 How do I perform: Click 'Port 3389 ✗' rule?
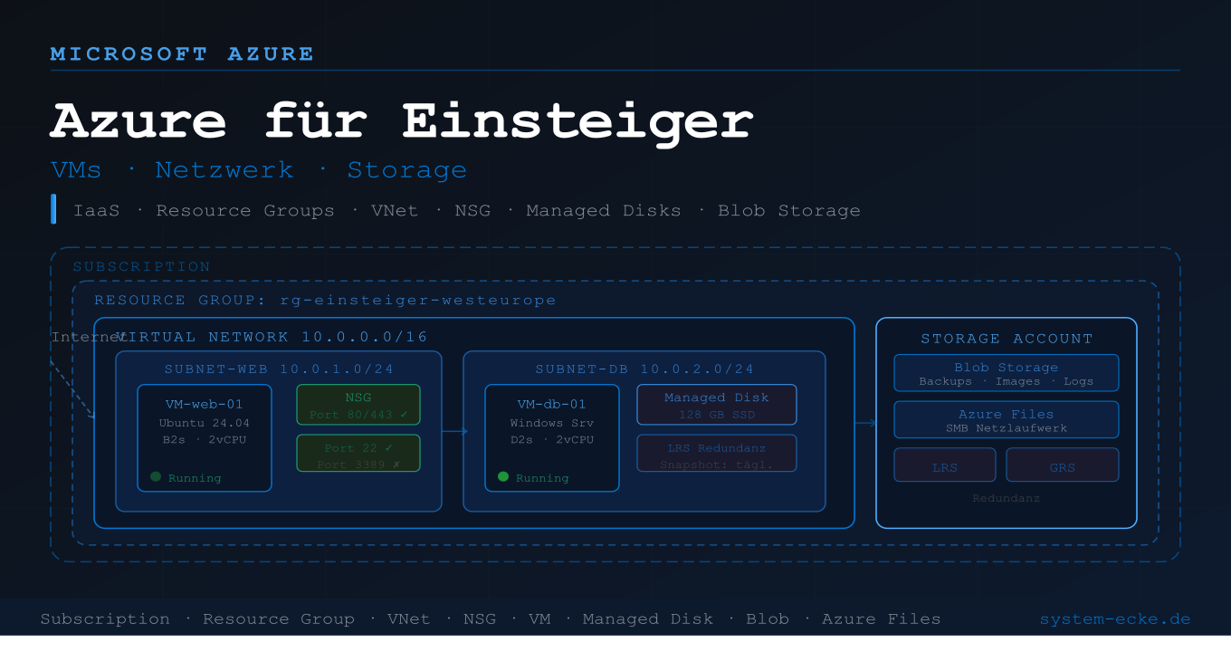(358, 465)
